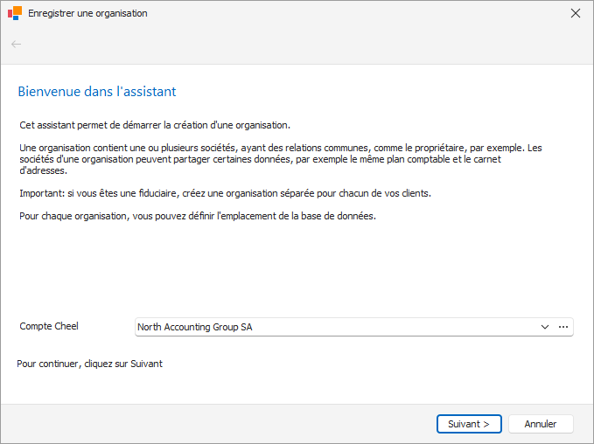Open the three-dots browse button for Compte Cheel
This screenshot has width=594, height=444.
[x=563, y=327]
